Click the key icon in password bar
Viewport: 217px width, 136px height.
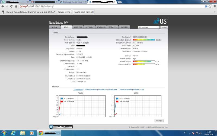point(3,12)
